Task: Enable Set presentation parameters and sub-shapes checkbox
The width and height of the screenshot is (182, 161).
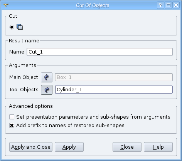Action: click(12, 117)
